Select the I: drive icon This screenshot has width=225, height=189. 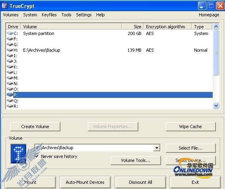coord(10,56)
